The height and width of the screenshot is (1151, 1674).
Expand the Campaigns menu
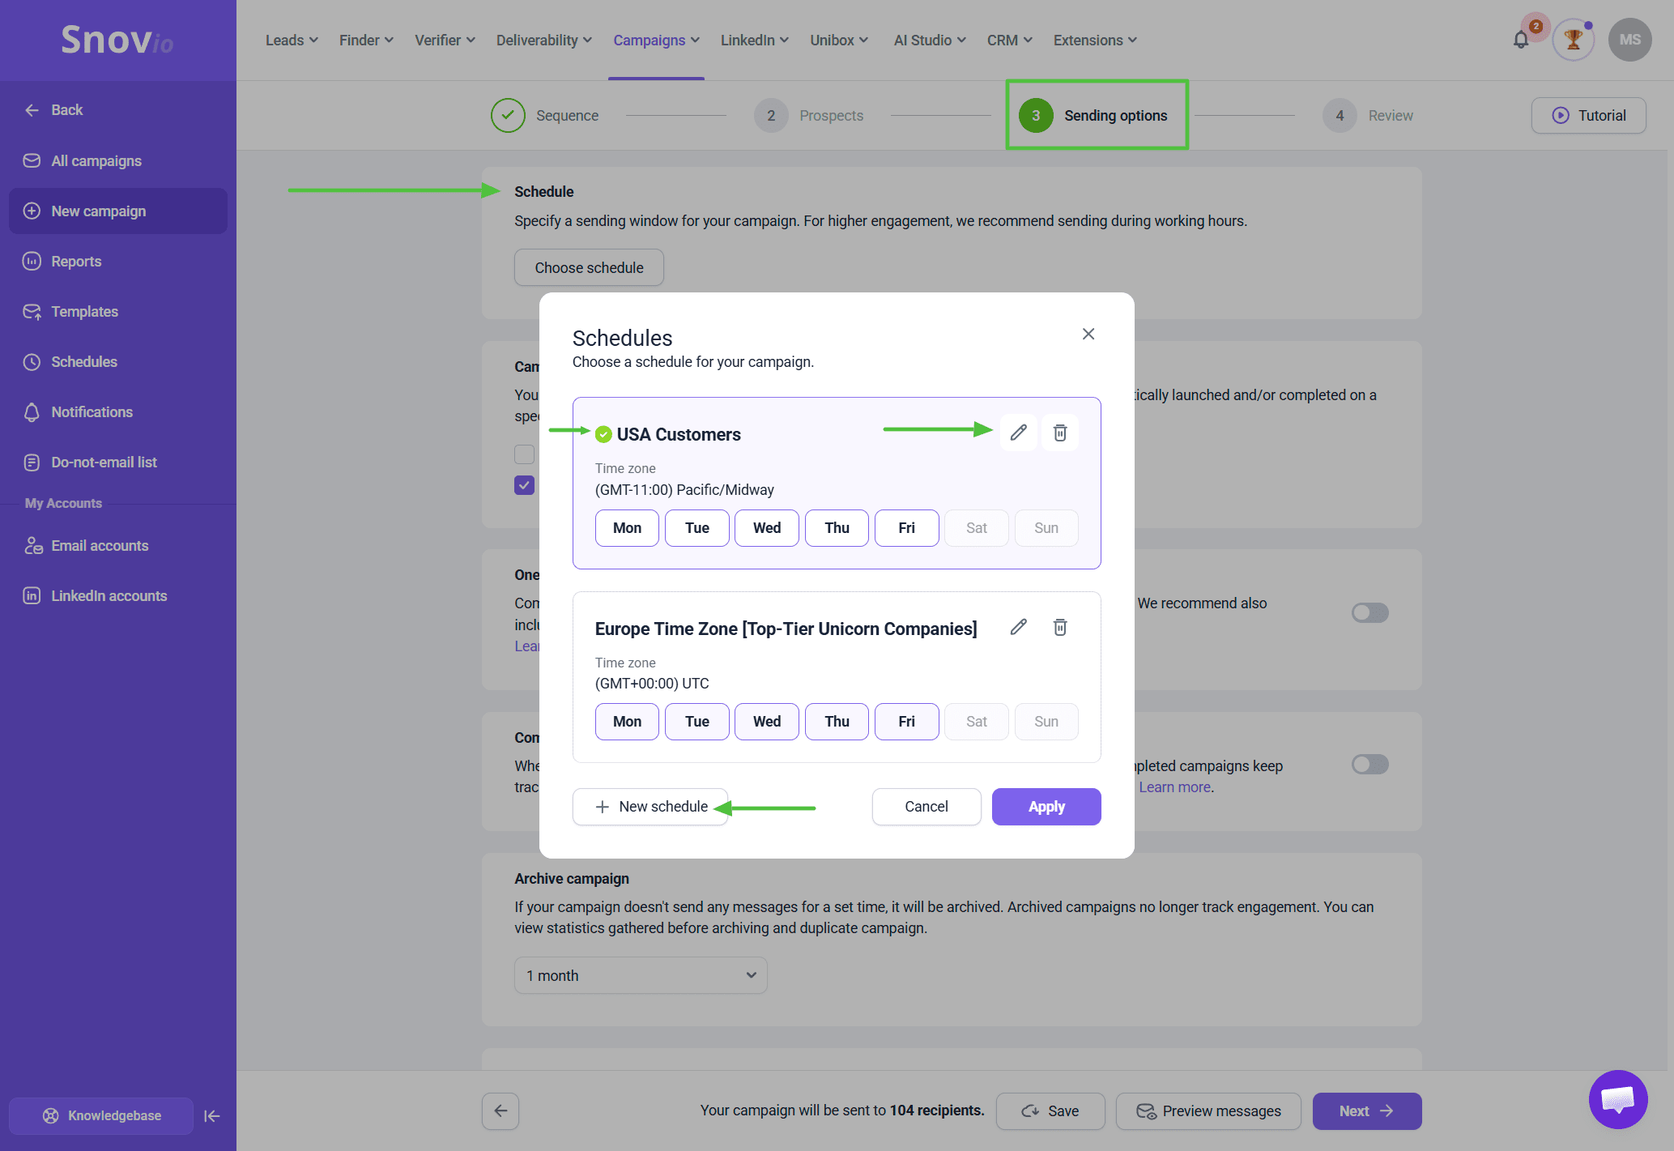tap(656, 40)
